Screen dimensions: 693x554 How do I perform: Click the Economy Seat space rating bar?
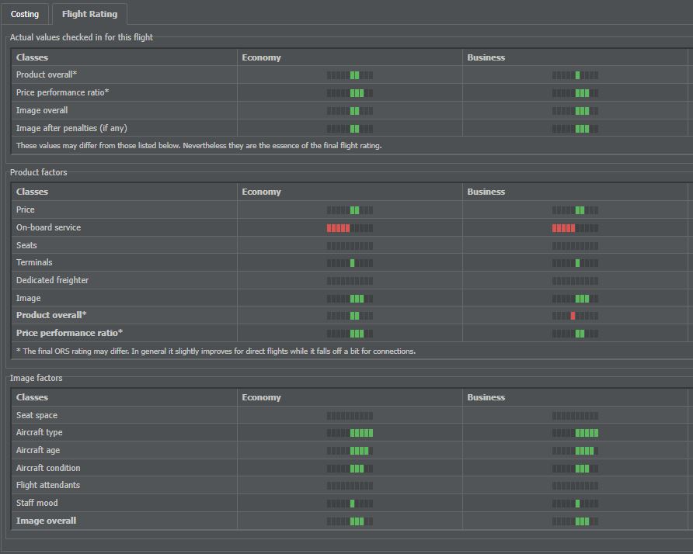pos(350,416)
